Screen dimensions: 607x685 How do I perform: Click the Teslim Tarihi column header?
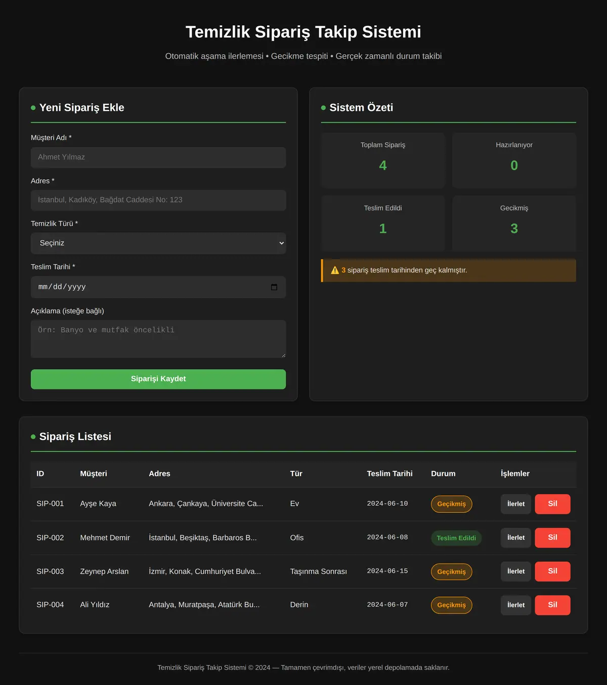(389, 474)
